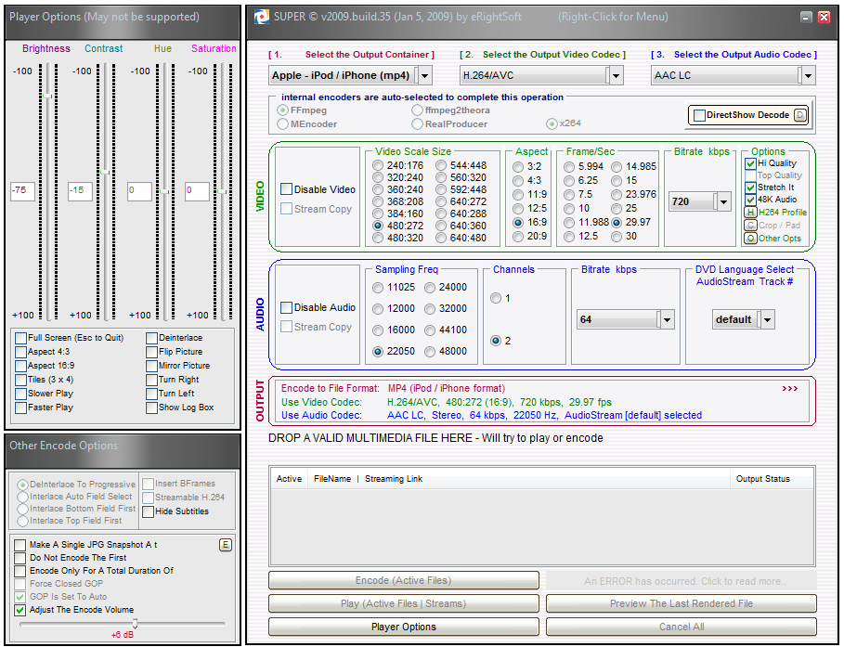844x647 pixels.
Task: Click the Brightness value field
Action: pyautogui.click(x=23, y=190)
